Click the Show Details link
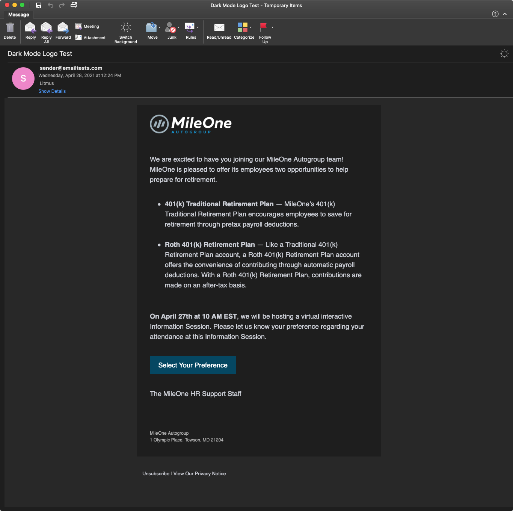 click(52, 91)
